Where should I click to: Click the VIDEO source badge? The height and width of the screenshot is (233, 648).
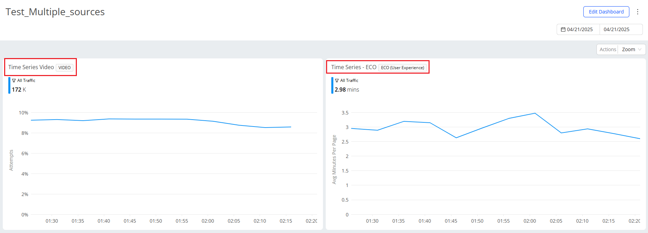pos(64,68)
